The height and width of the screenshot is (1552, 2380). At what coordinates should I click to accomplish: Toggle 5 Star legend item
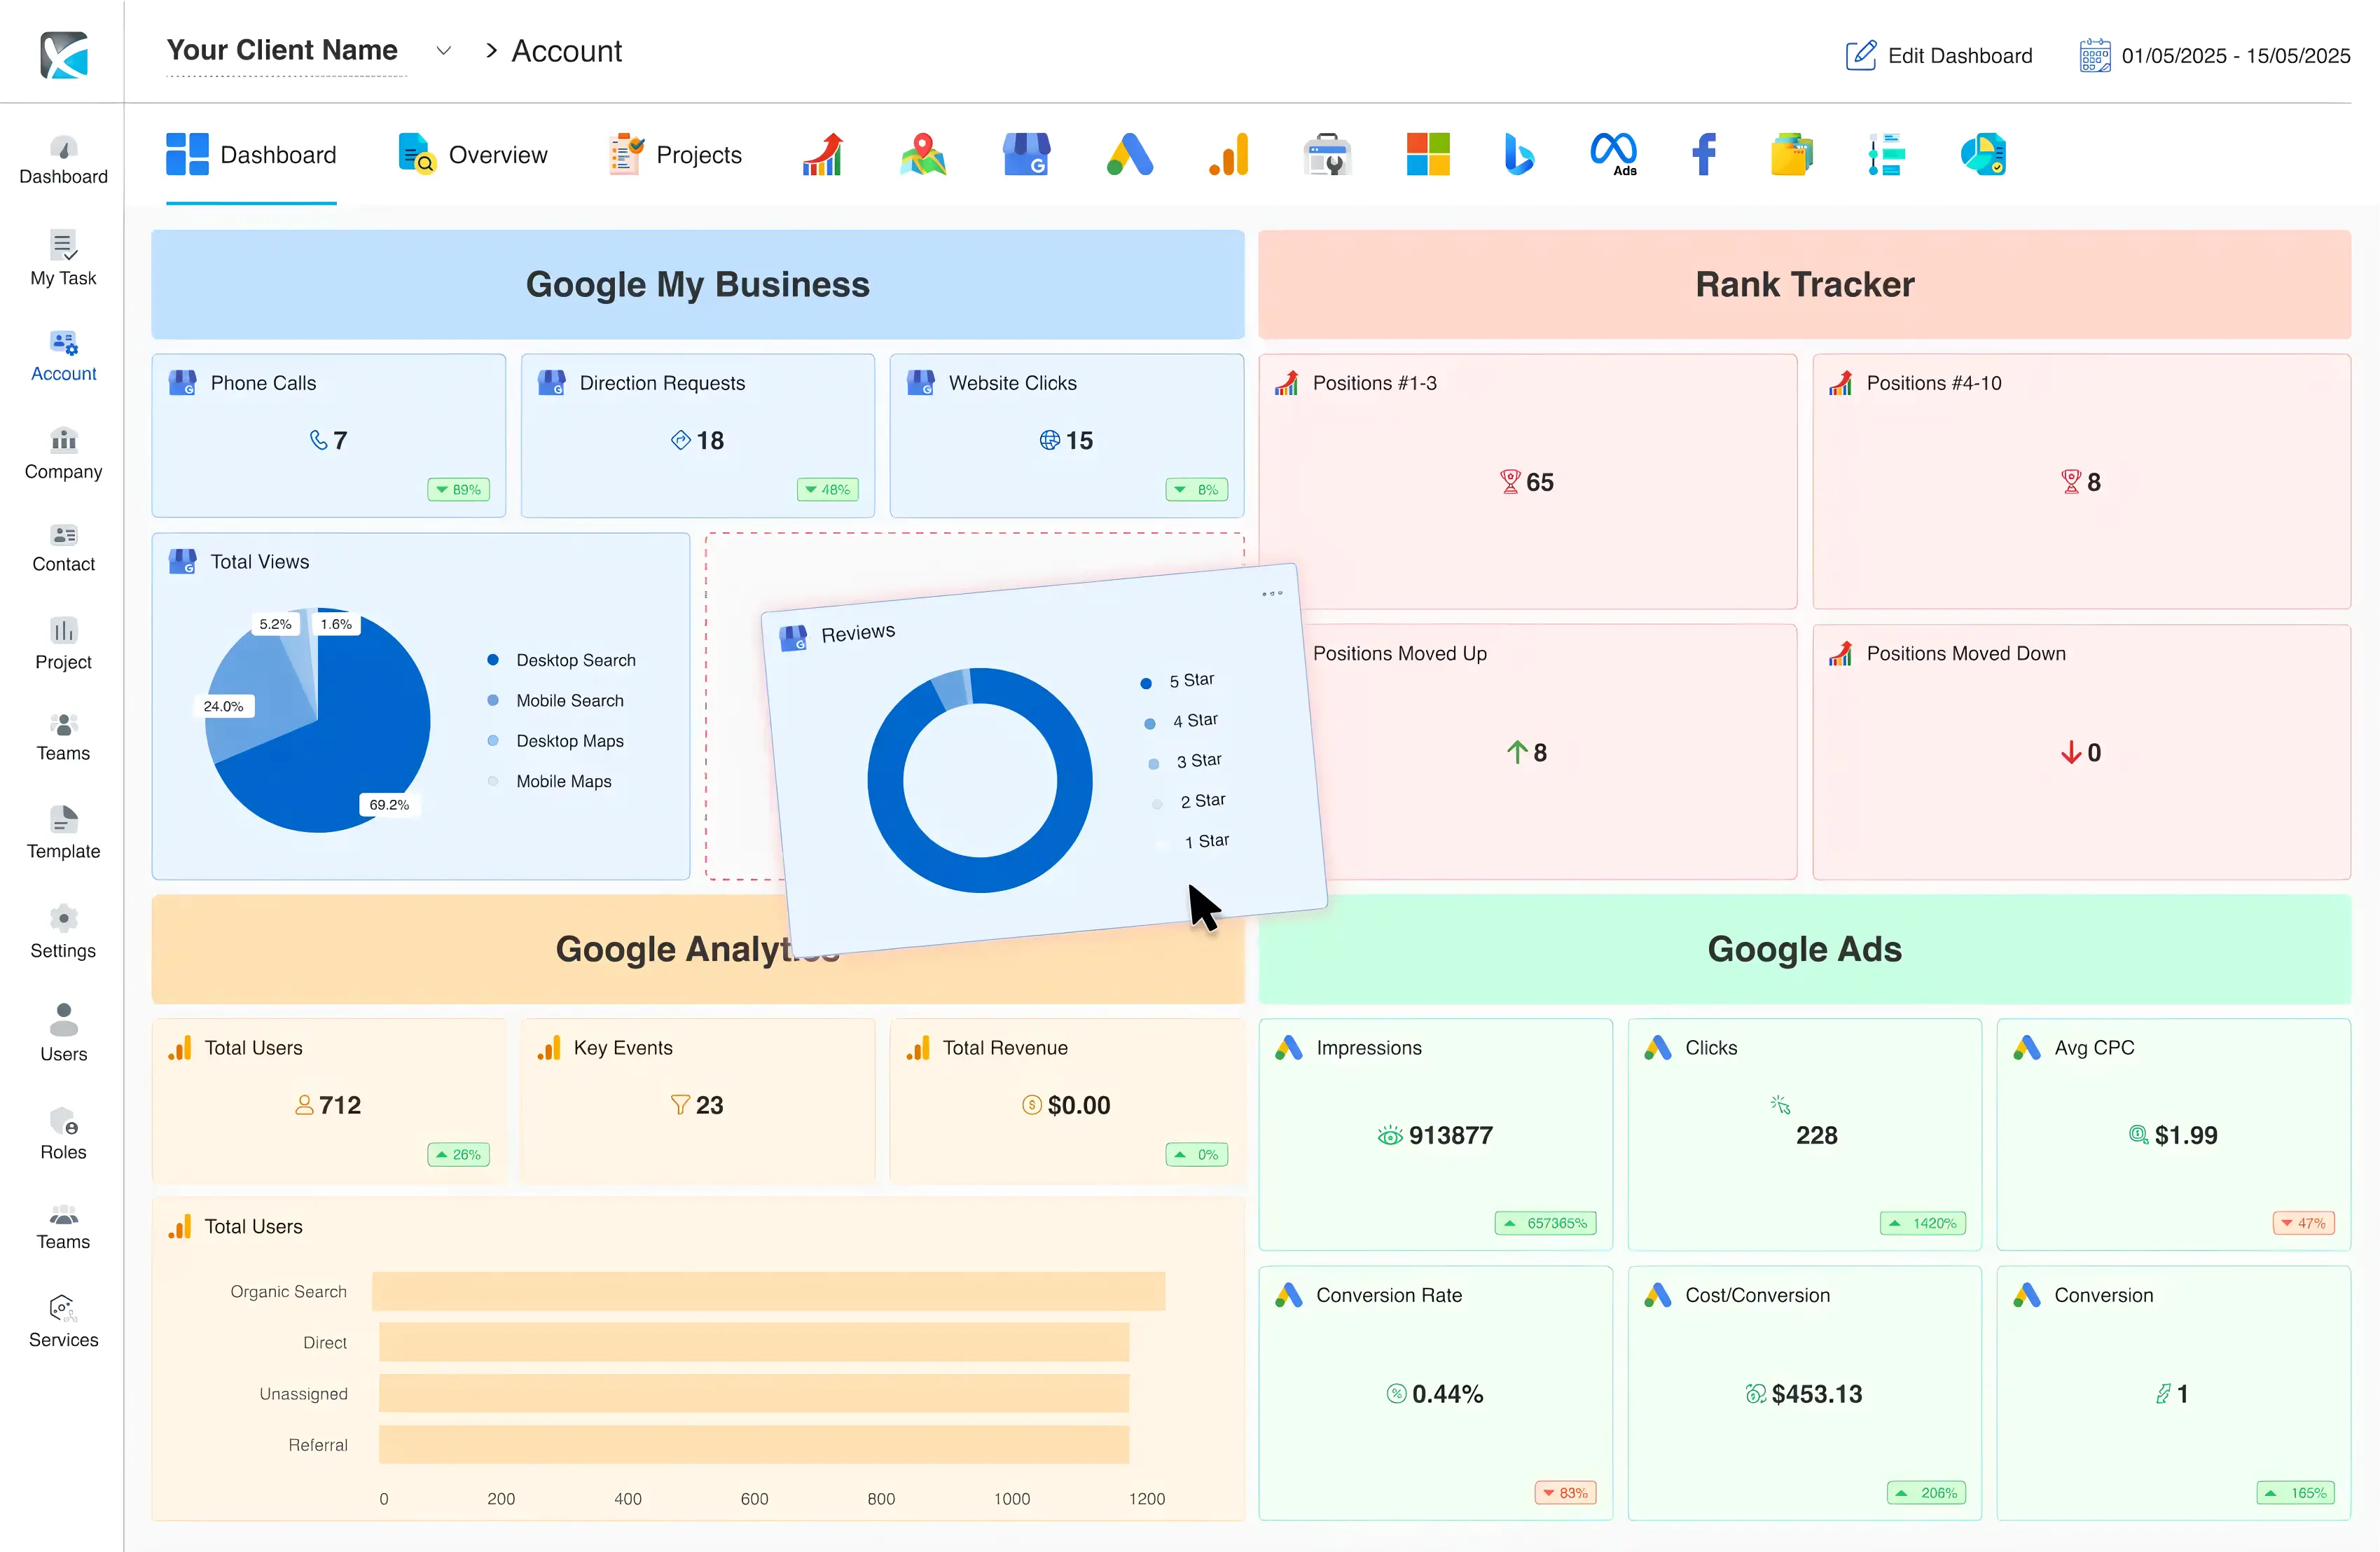point(1178,681)
